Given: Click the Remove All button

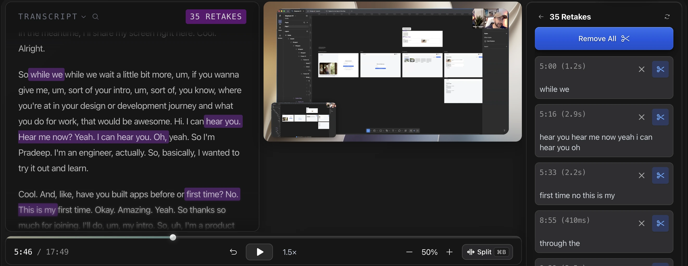Looking at the screenshot, I should [604, 39].
